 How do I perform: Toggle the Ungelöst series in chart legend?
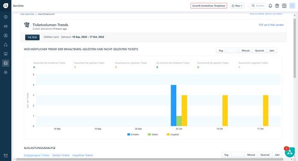pos(173,135)
